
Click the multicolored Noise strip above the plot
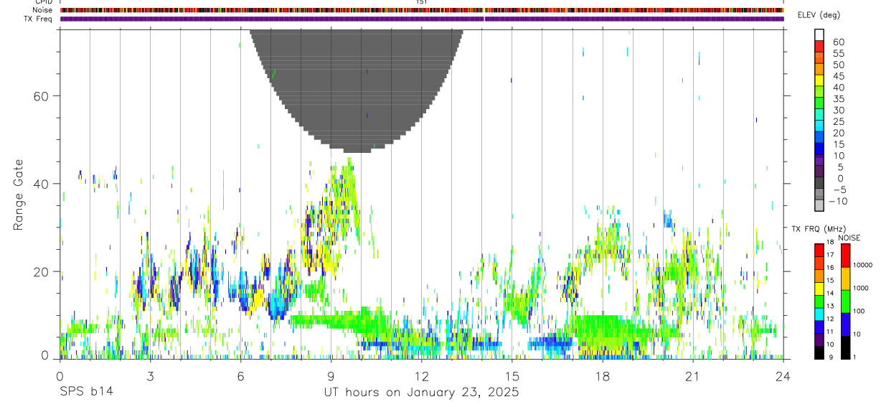click(x=422, y=10)
